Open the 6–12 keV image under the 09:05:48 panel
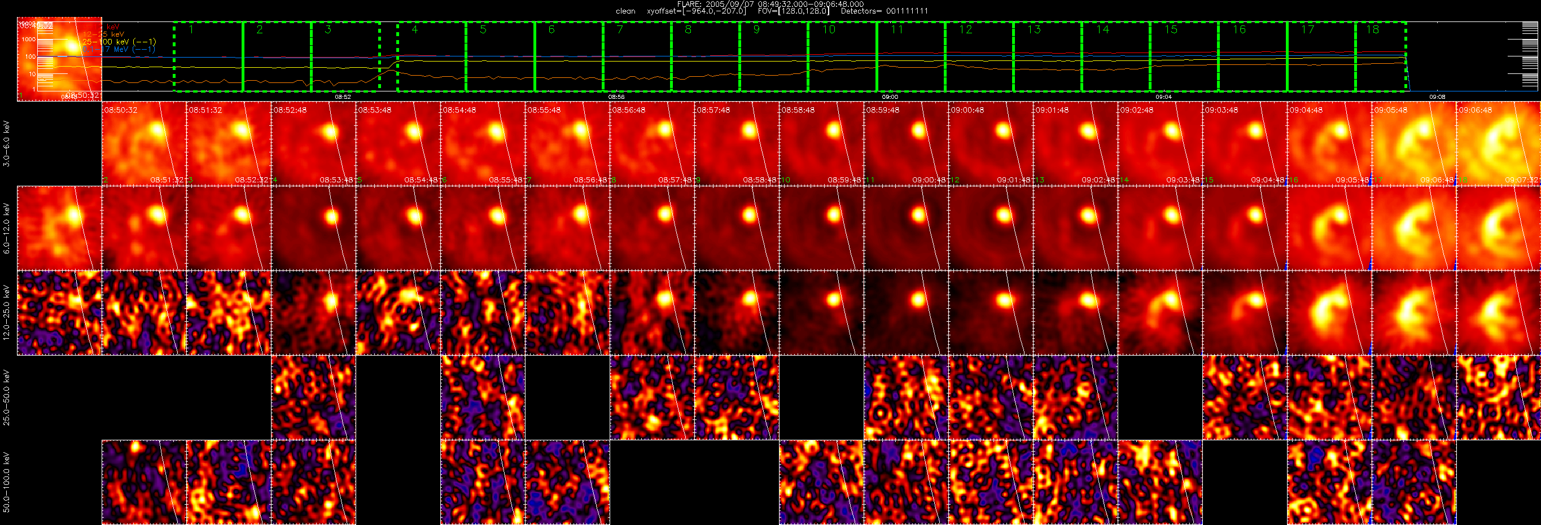This screenshot has width=1541, height=525. point(1414,229)
